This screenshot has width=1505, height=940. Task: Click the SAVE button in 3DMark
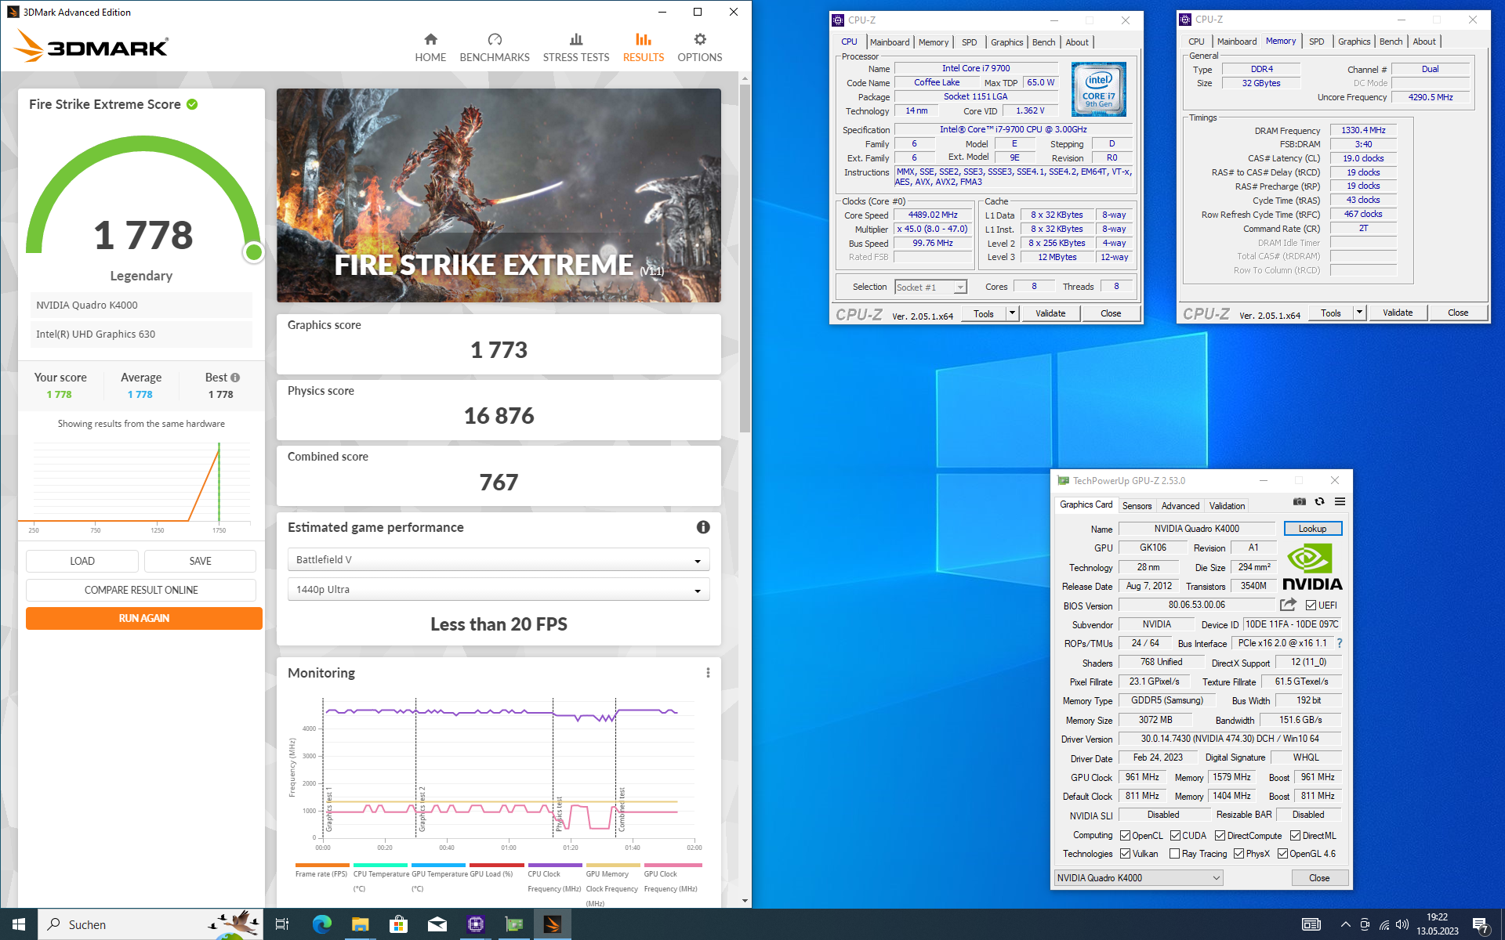(x=200, y=561)
